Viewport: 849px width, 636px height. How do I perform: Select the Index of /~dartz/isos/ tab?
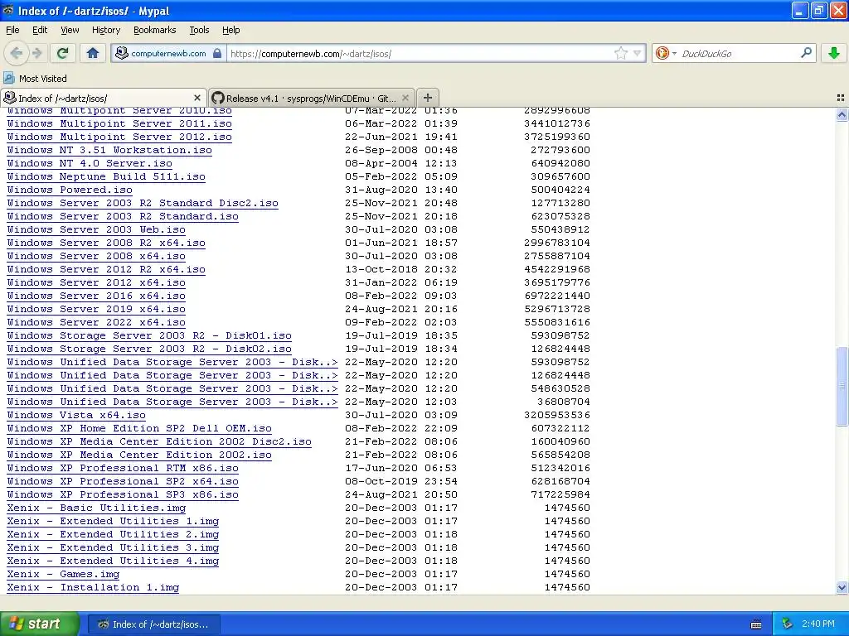(104, 98)
